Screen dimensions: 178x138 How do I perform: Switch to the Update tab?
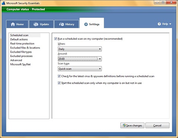[41, 24]
